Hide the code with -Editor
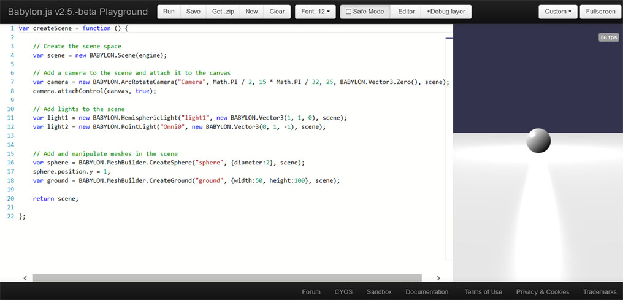This screenshot has width=623, height=300. 405,12
